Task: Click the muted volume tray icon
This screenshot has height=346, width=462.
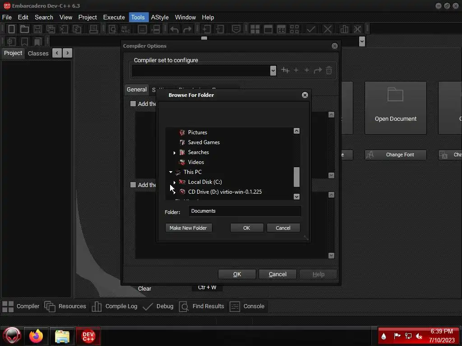Action: point(419,336)
